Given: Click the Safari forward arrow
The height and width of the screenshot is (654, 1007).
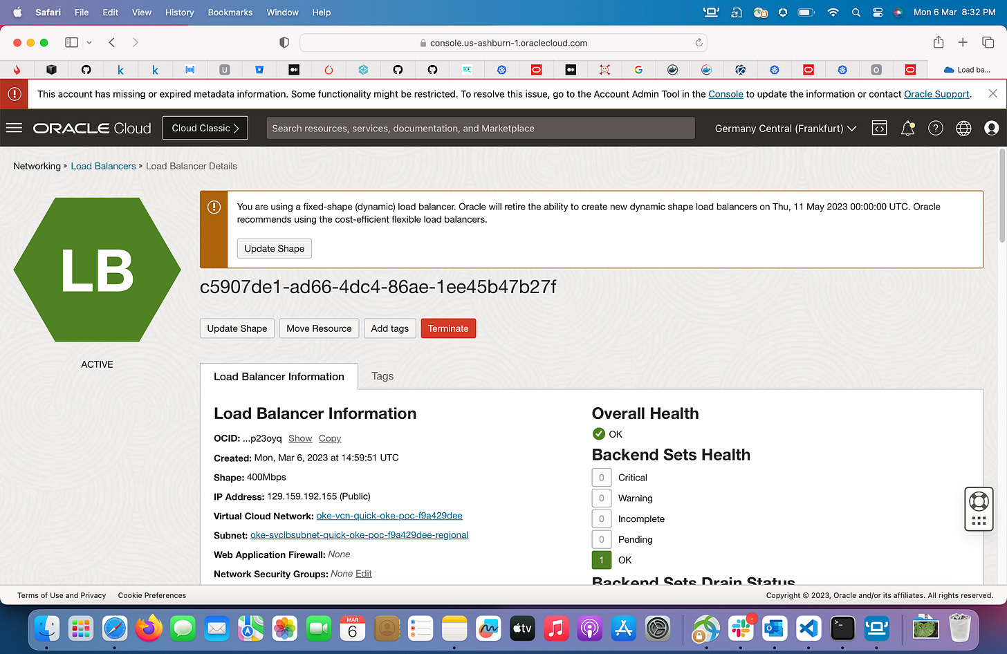Looking at the screenshot, I should (x=135, y=42).
